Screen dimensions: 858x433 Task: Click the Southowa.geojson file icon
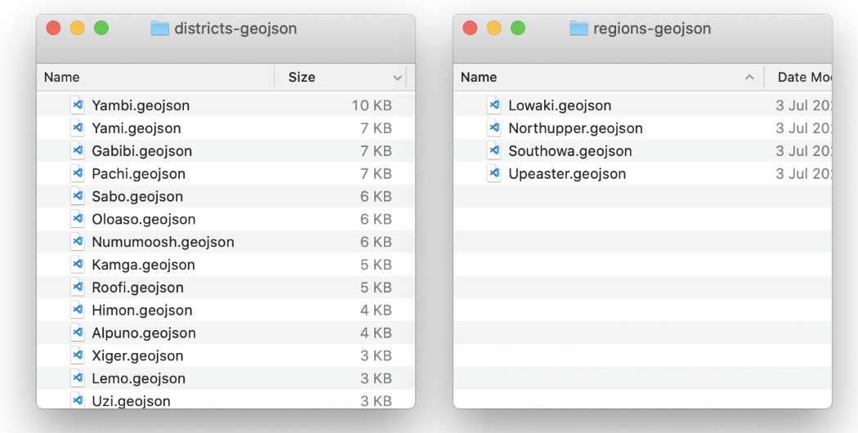point(494,150)
